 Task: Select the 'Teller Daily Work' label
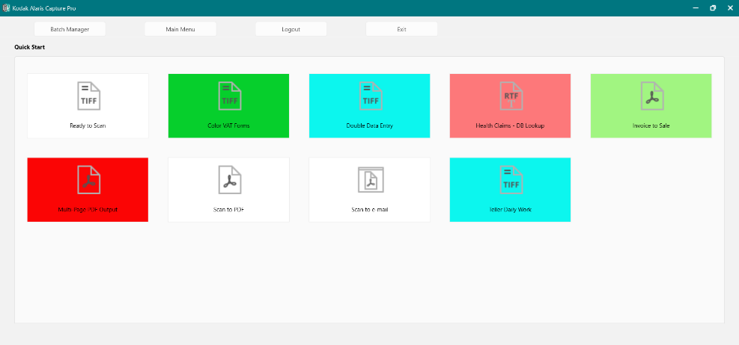click(x=510, y=210)
